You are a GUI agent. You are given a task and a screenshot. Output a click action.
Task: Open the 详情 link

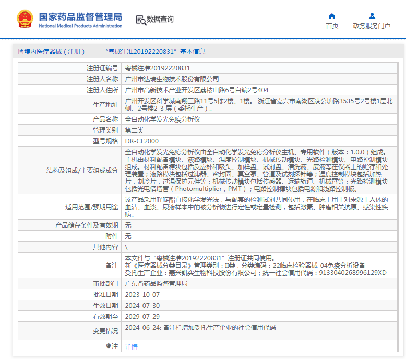[132, 347]
